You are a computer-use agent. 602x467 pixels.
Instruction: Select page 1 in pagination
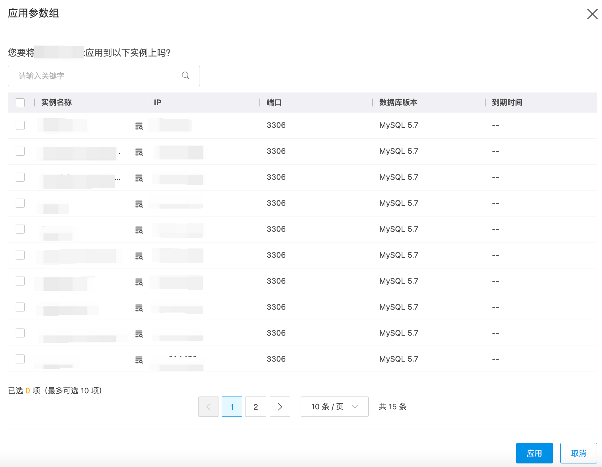[232, 406]
